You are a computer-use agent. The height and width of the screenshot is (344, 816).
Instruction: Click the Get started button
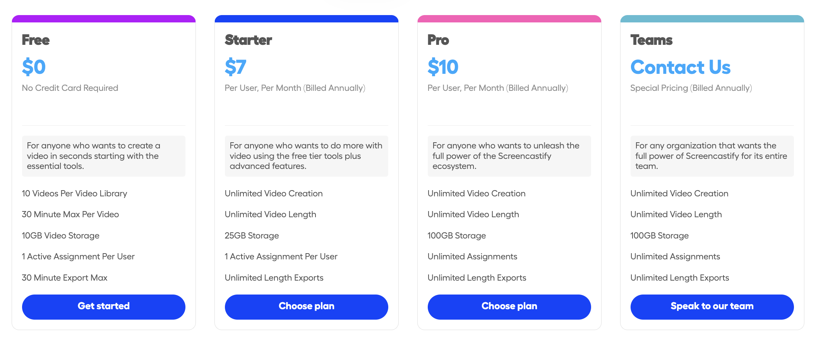pyautogui.click(x=103, y=307)
